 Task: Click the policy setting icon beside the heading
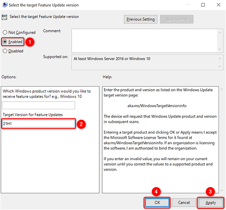click(x=4, y=17)
